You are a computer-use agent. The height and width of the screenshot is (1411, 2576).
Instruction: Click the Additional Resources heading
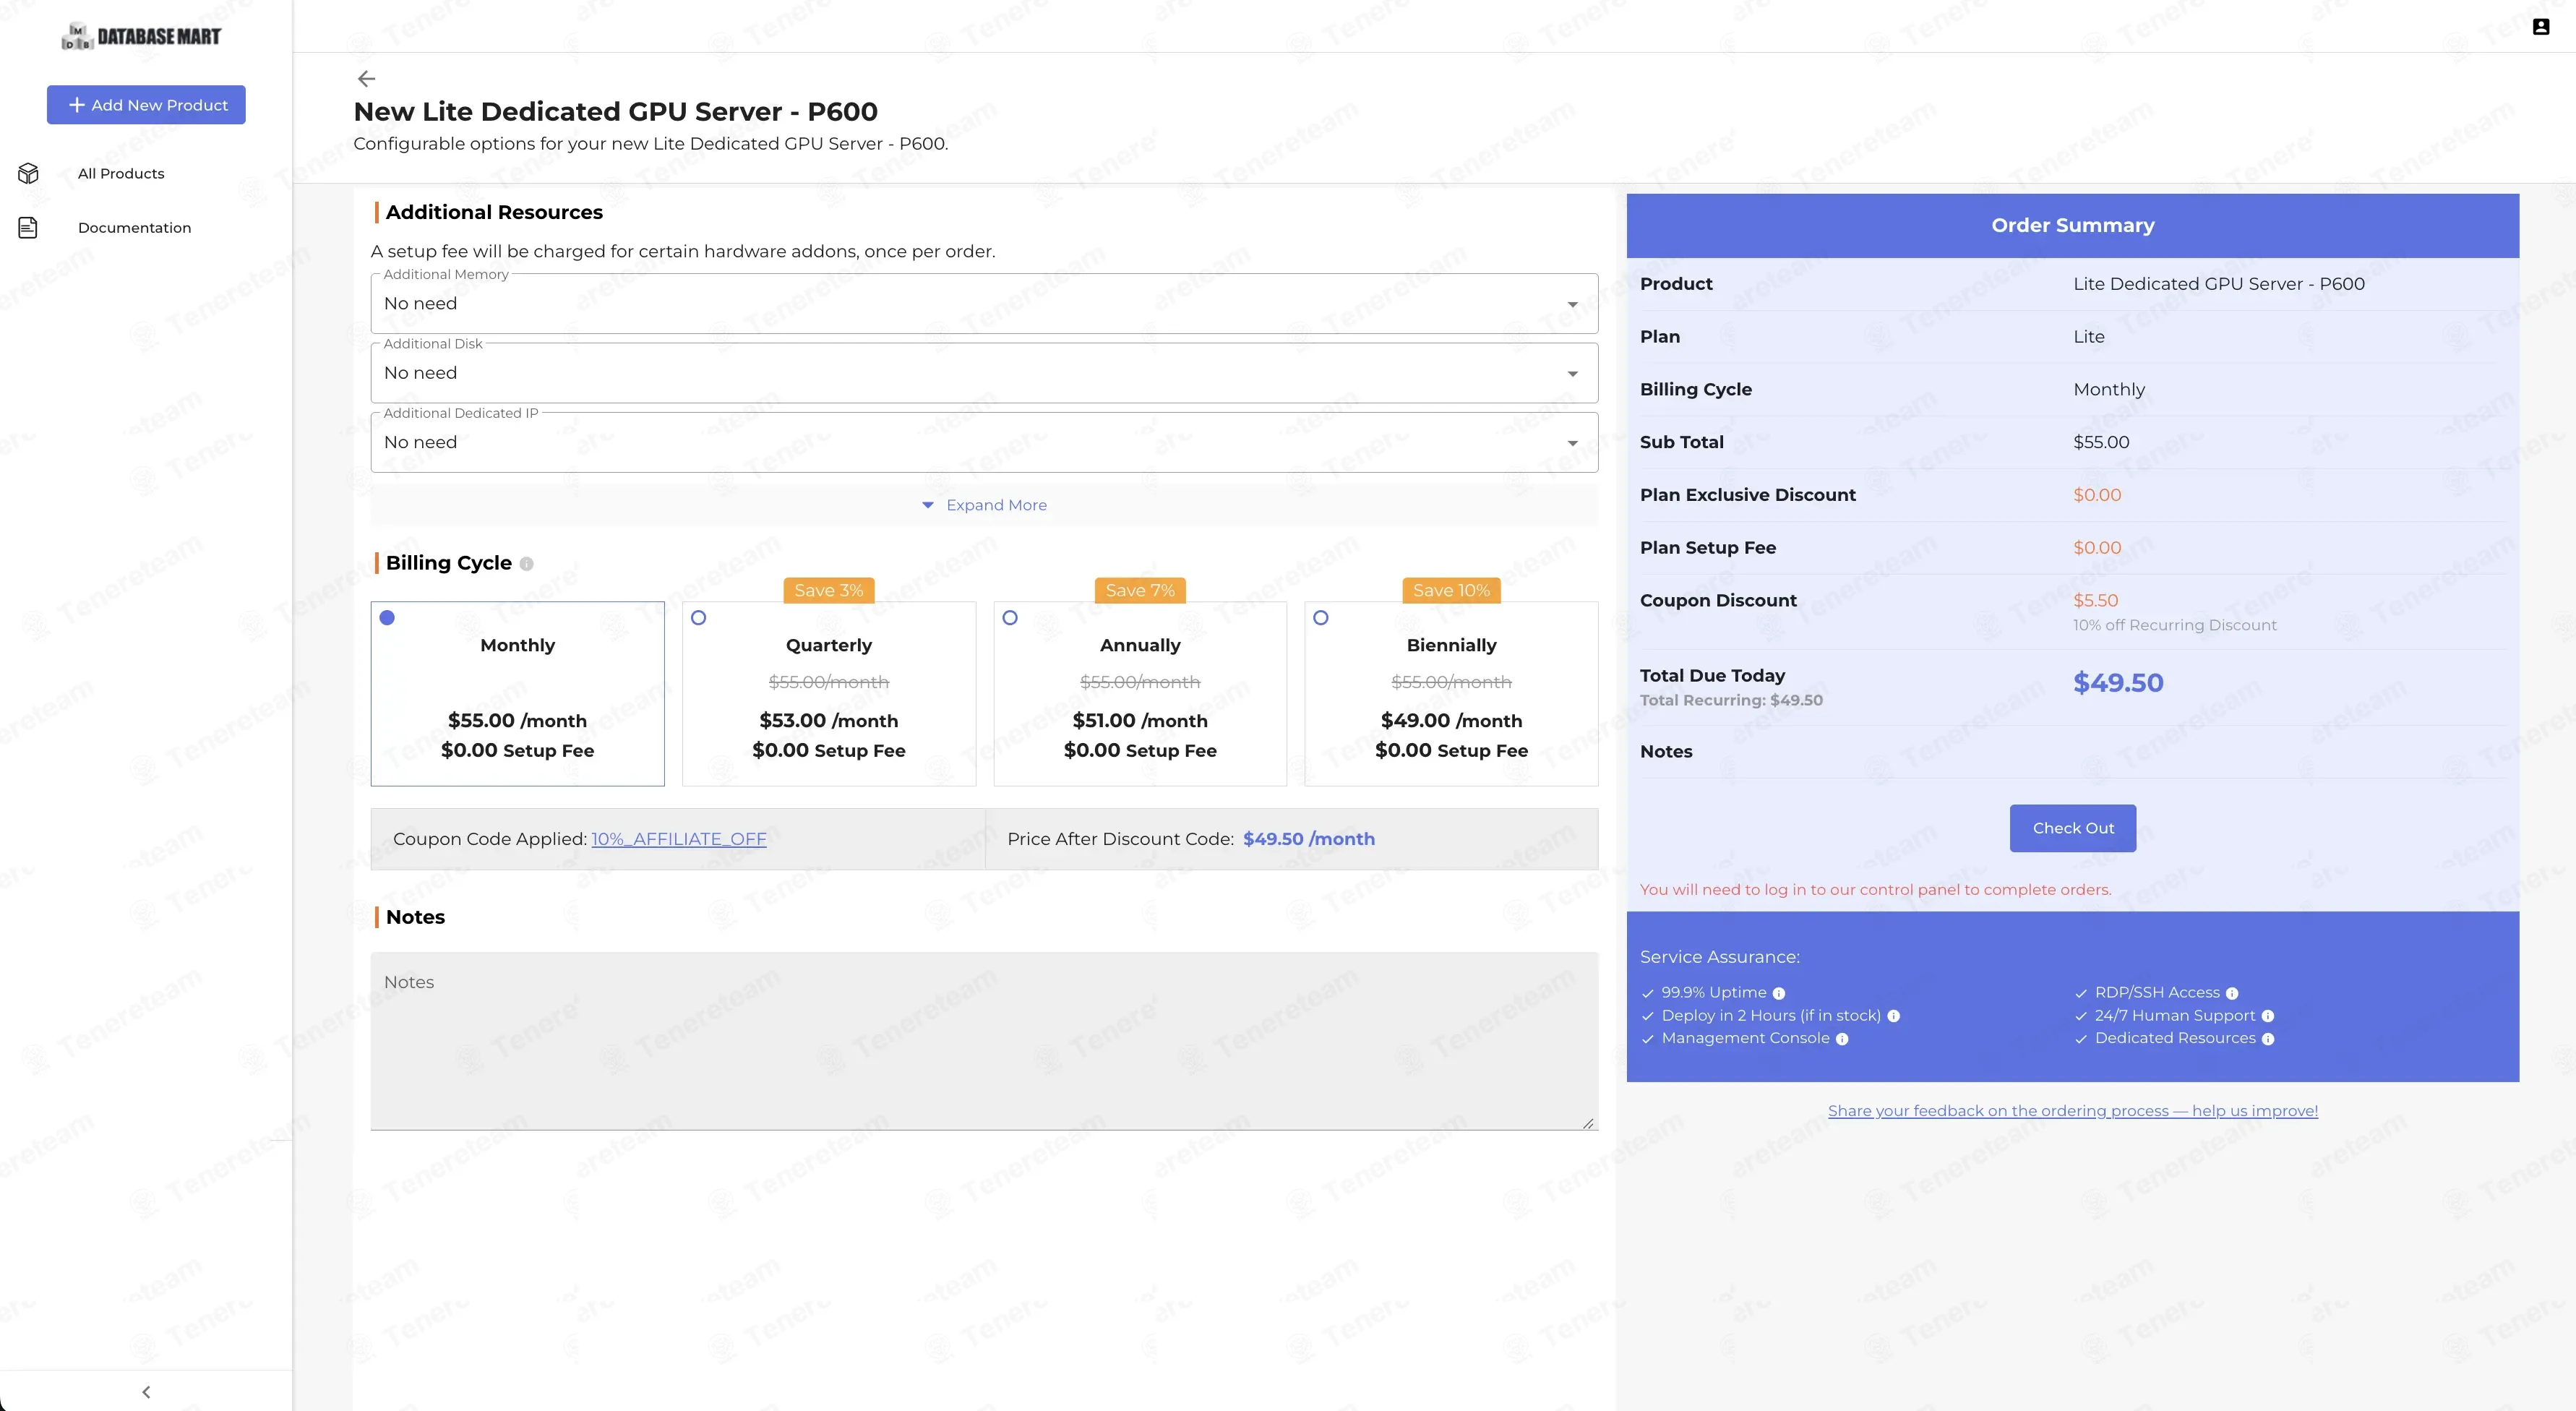click(494, 212)
